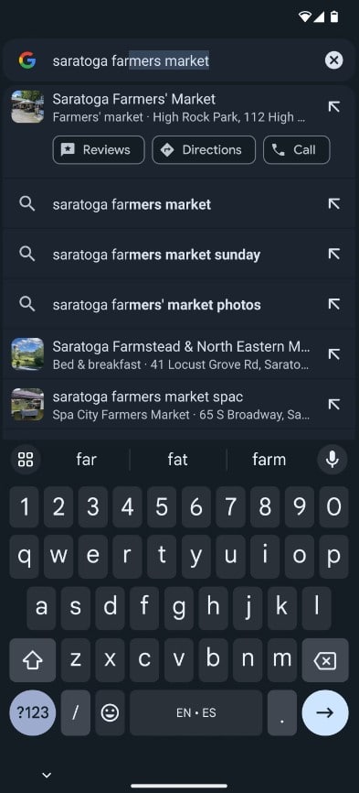Collapse keyboard with bottom chevron
359x793 pixels.
click(x=47, y=775)
